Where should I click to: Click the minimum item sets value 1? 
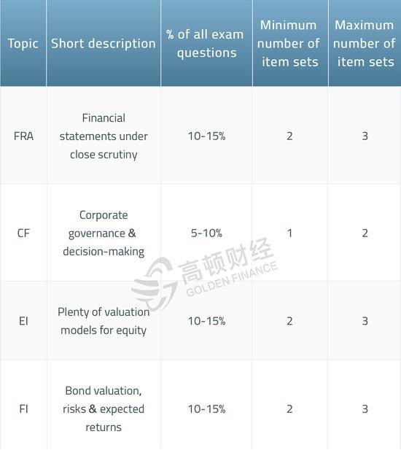(289, 233)
